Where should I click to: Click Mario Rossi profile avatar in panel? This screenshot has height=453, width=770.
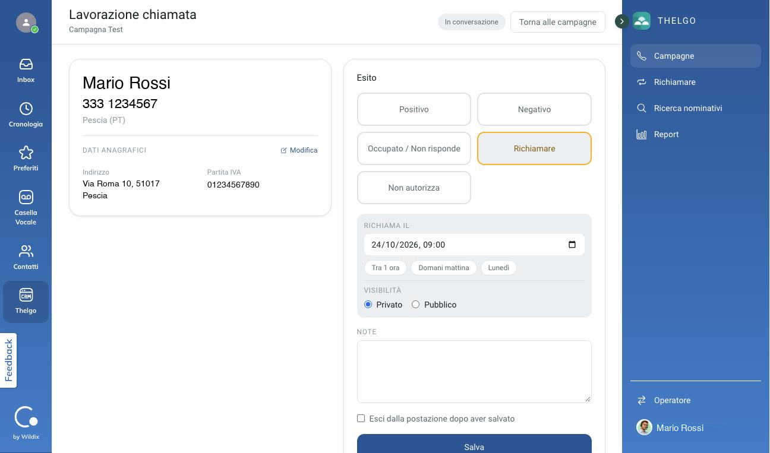coord(644,427)
